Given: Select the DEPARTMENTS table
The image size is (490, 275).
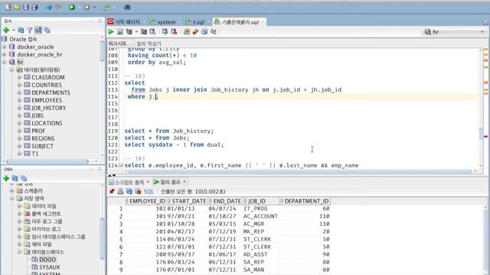Looking at the screenshot, I should (x=51, y=92).
